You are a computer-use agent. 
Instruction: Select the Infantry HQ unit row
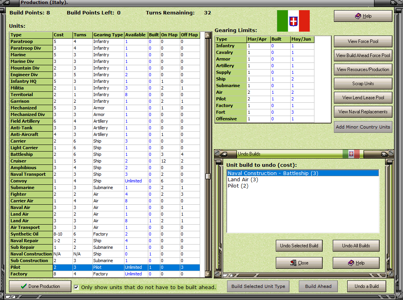[105, 81]
